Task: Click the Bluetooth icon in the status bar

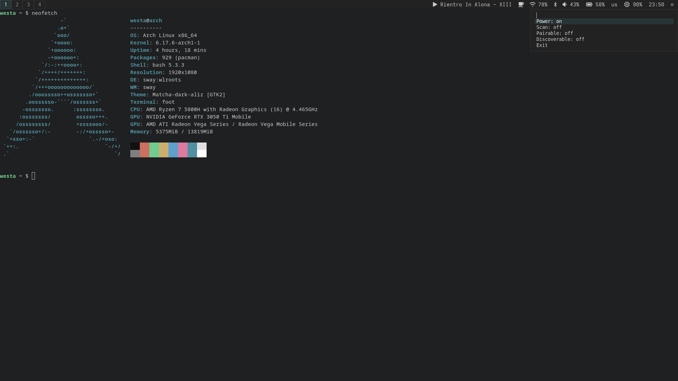Action: point(555,5)
